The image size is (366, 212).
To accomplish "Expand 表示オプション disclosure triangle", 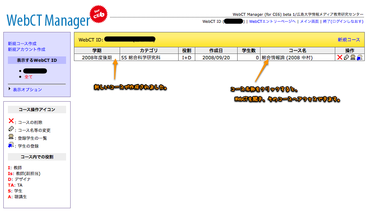I will pos(9,89).
